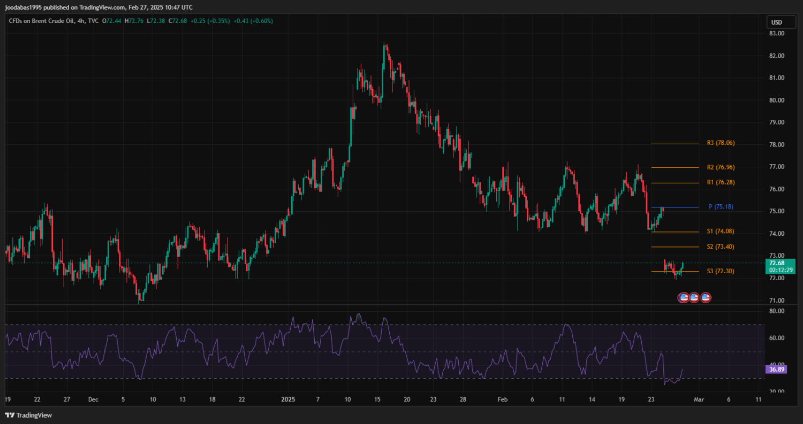Click the 75.00 price axis label
The height and width of the screenshot is (424, 803).
coord(776,211)
